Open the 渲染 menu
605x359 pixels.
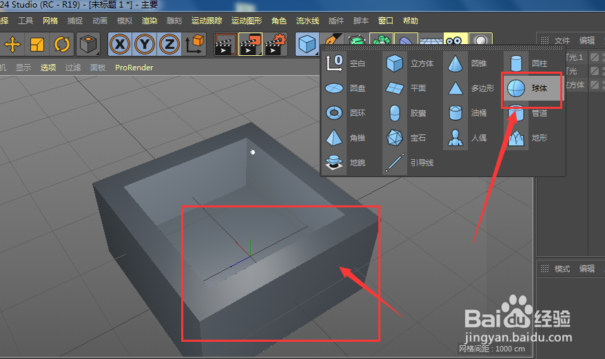[x=150, y=21]
